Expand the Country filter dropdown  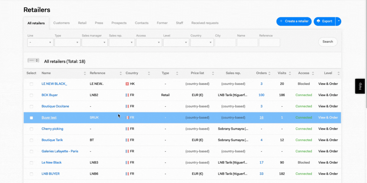[x=202, y=42]
